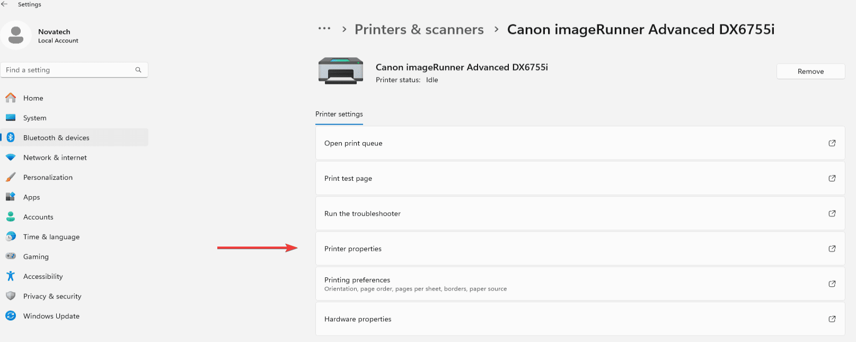Click the Network wifi icon
The height and width of the screenshot is (342, 856).
11,157
